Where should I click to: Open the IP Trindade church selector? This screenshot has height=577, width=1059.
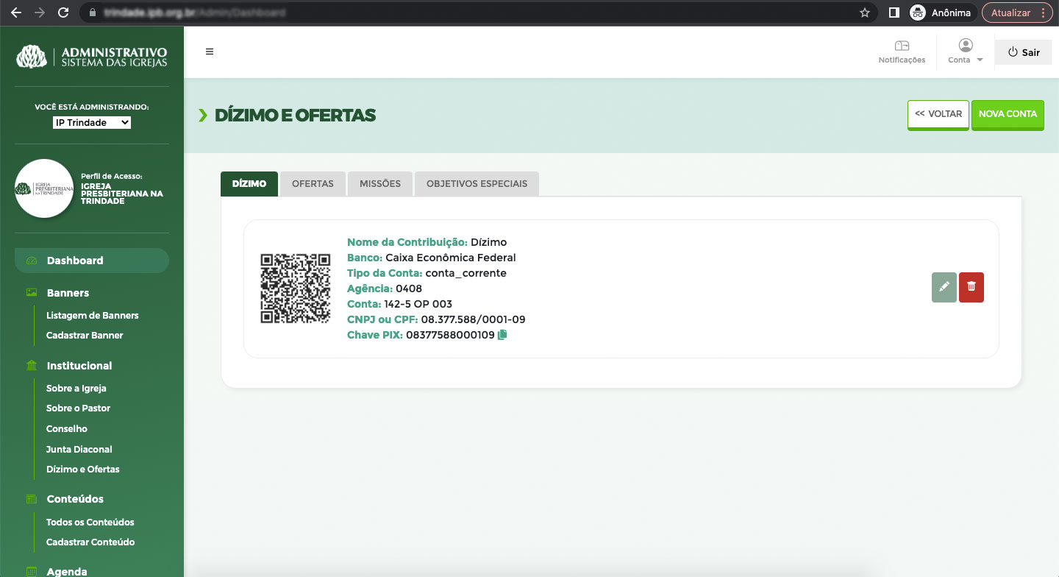tap(92, 123)
